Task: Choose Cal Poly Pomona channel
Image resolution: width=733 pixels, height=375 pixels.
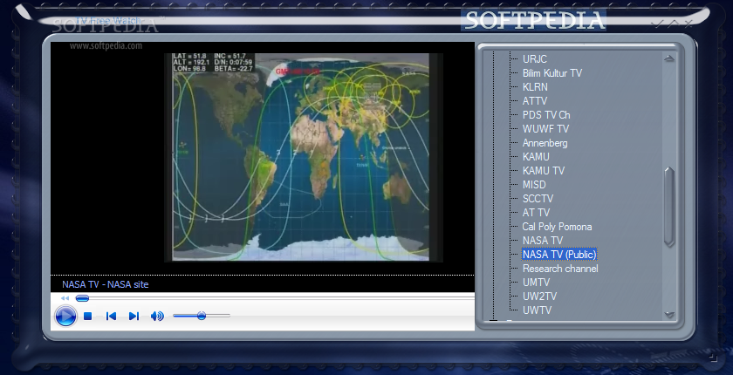Action: pyautogui.click(x=557, y=227)
